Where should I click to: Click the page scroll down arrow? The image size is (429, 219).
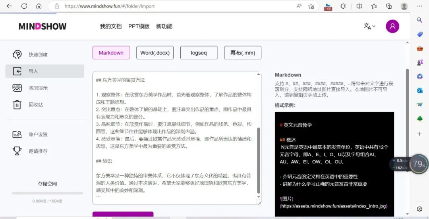pos(407,214)
